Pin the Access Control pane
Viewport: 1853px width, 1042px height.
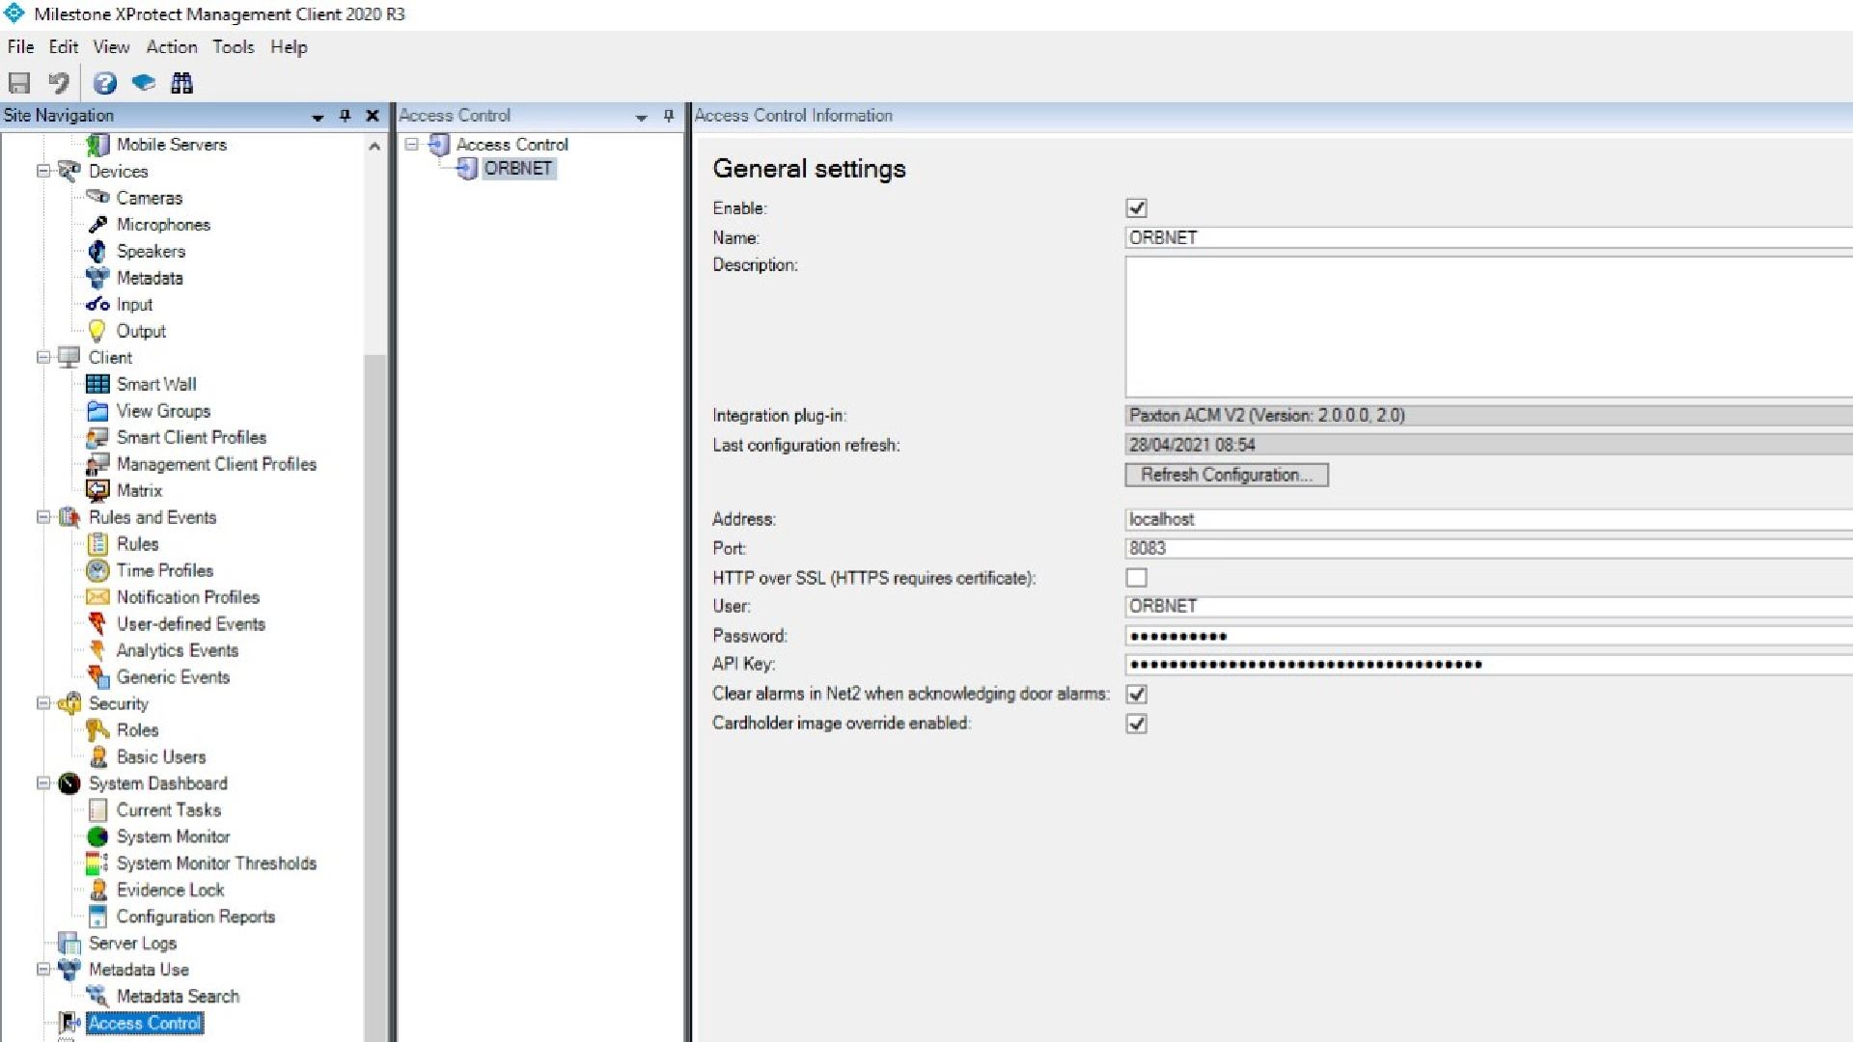669,116
